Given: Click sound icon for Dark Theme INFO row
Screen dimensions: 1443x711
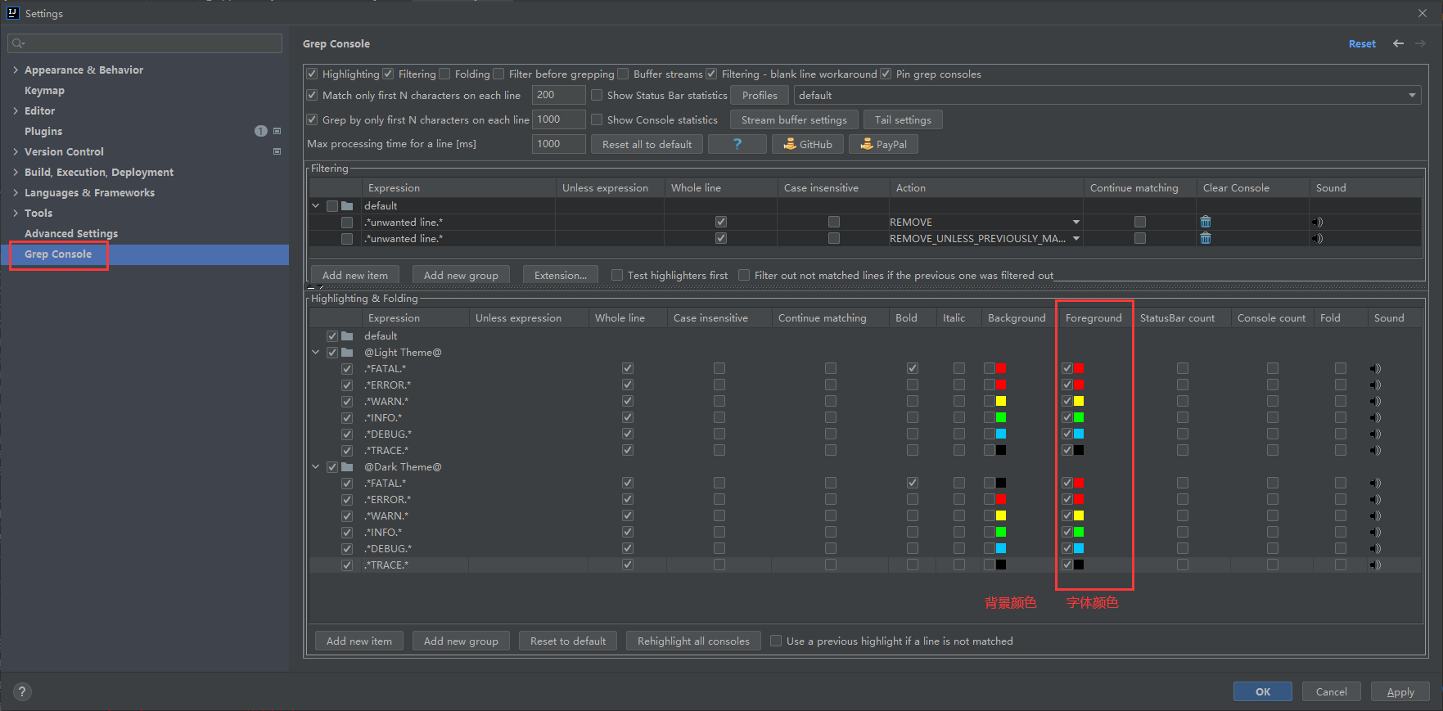Looking at the screenshot, I should (1375, 533).
